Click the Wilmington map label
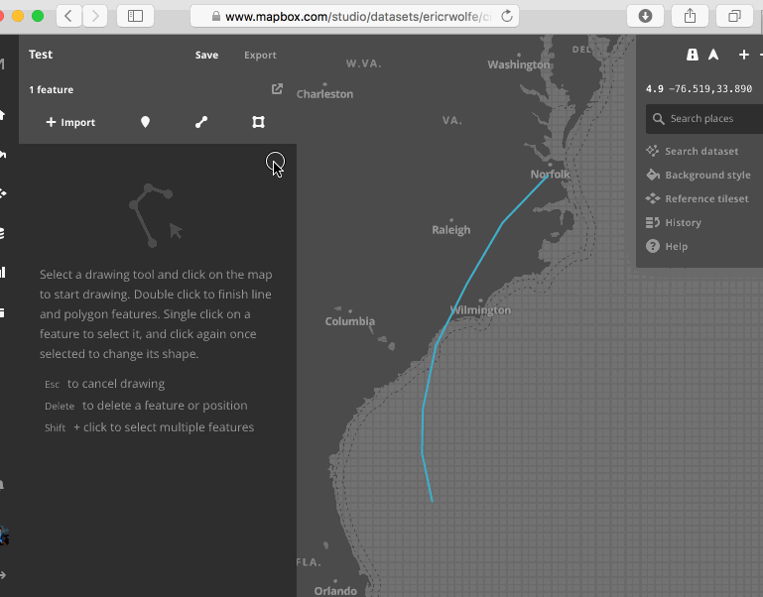 tap(481, 310)
